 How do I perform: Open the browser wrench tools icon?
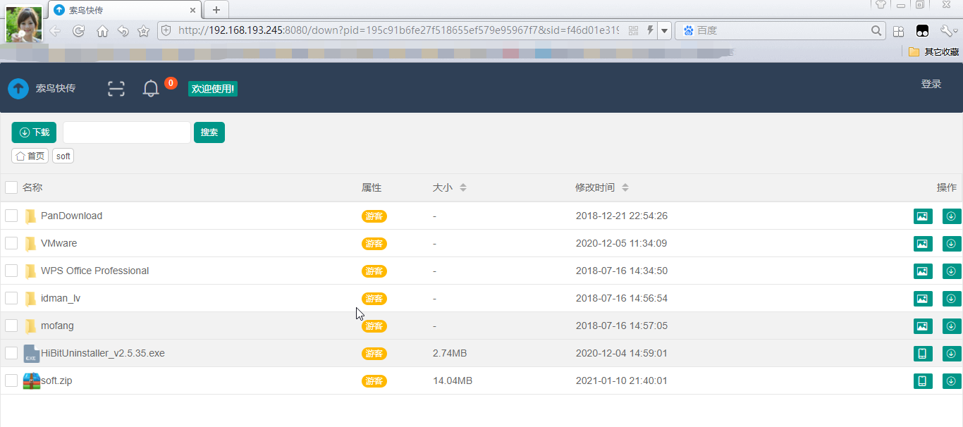click(946, 31)
